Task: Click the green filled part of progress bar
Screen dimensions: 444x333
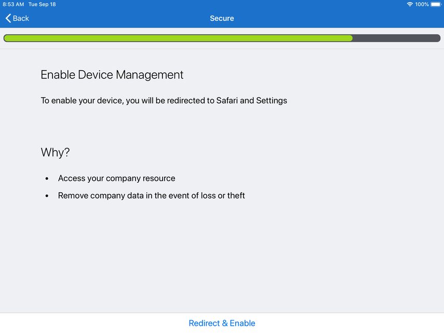Action: 177,38
